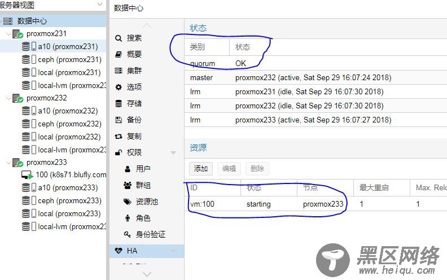Click the 权限 unlock icon
The height and width of the screenshot is (280, 447).
point(119,152)
